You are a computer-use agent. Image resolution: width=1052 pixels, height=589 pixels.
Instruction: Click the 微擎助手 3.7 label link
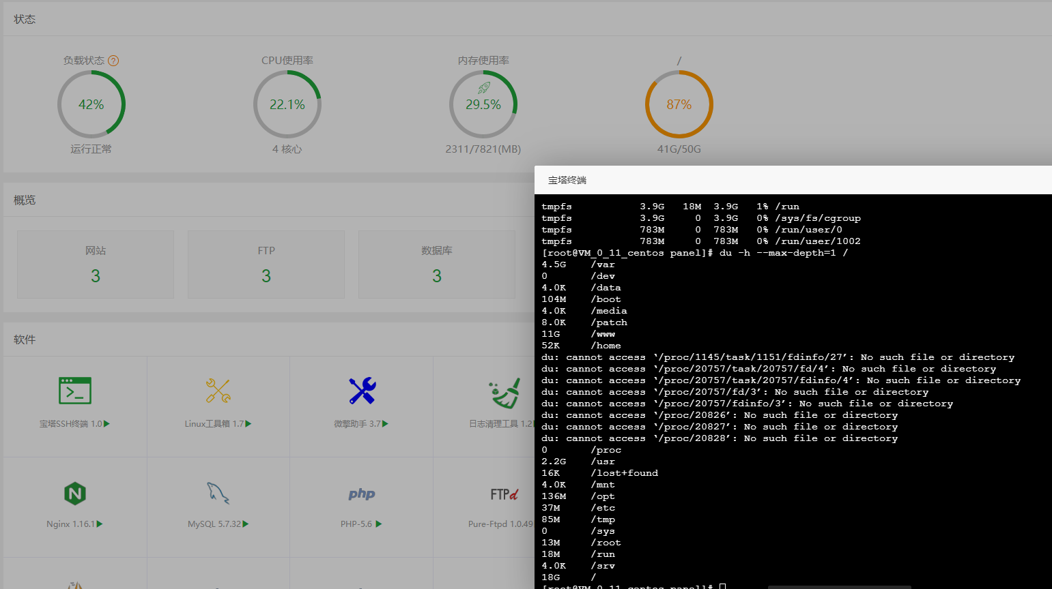point(361,424)
